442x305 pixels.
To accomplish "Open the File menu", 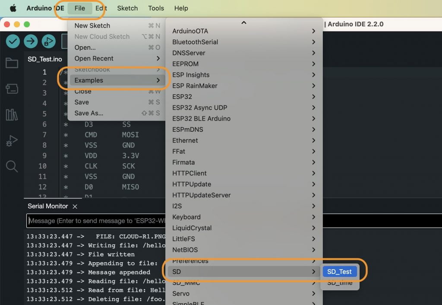I will 80,8.
